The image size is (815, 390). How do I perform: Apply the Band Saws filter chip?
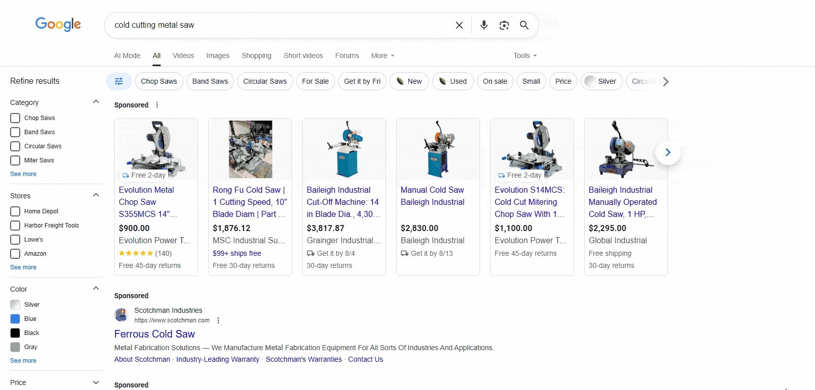point(210,81)
